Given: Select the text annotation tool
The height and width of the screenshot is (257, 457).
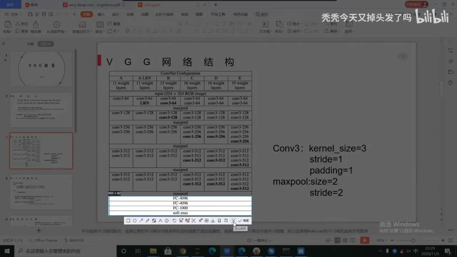Looking at the screenshot, I should [x=160, y=220].
